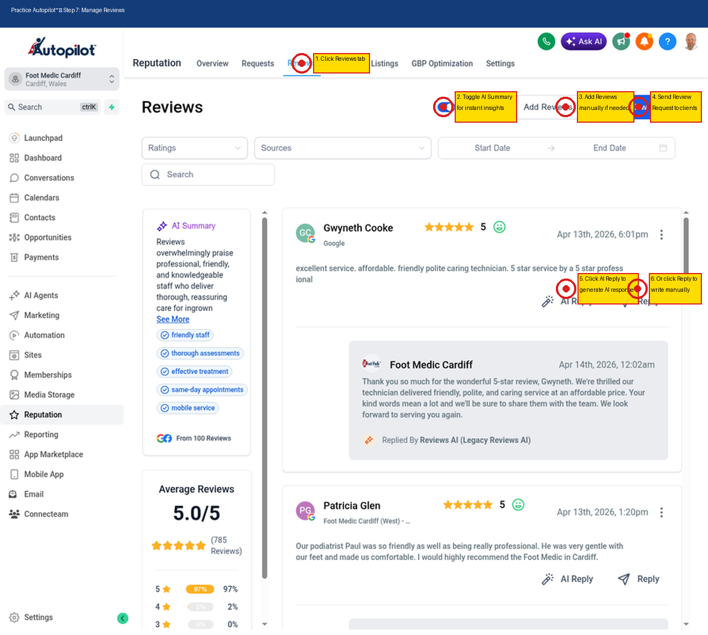Click the green phone dialer icon
The height and width of the screenshot is (635, 708).
click(546, 41)
